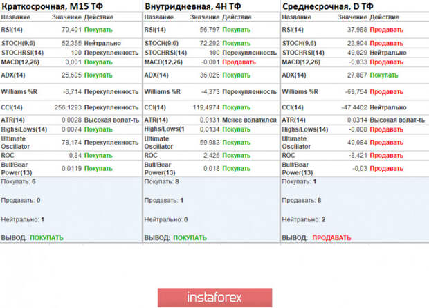Click the D conclusion "ПРОДАВАТЬ"
The height and width of the screenshot is (308, 429).
coord(331,238)
